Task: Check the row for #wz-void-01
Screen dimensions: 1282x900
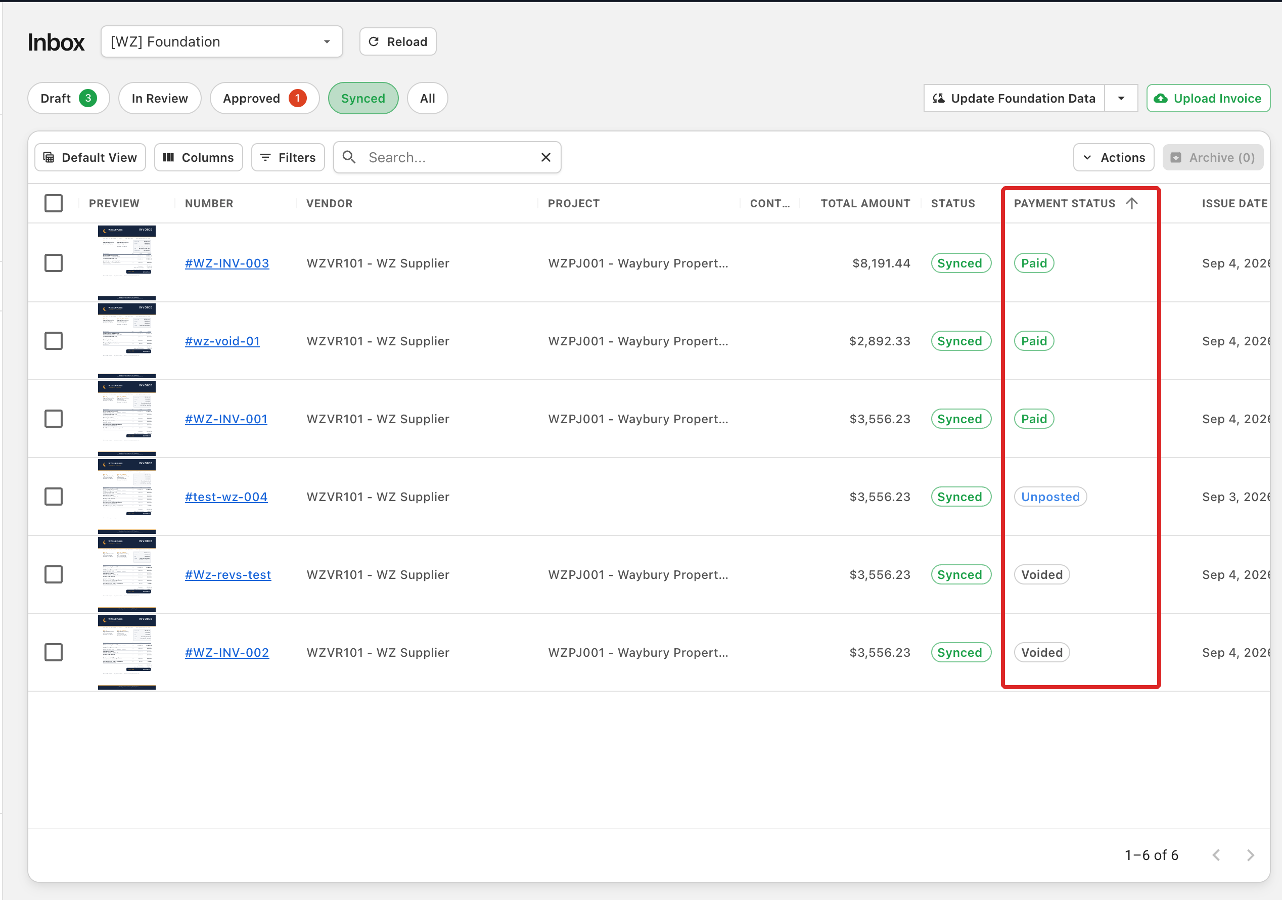Action: 54,341
